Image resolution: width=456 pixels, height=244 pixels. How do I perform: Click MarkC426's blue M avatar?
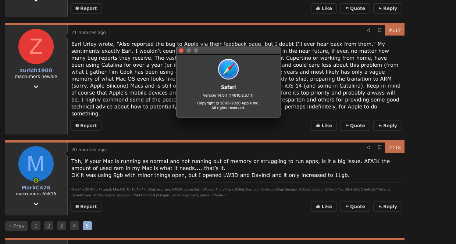pyautogui.click(x=36, y=164)
